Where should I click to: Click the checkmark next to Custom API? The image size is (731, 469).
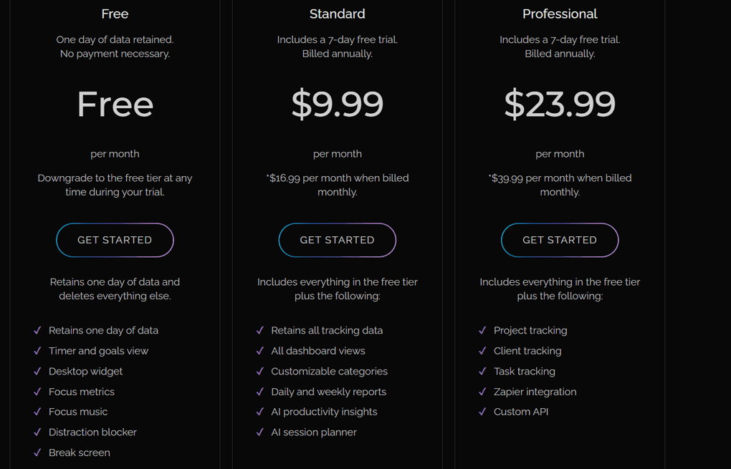click(482, 412)
